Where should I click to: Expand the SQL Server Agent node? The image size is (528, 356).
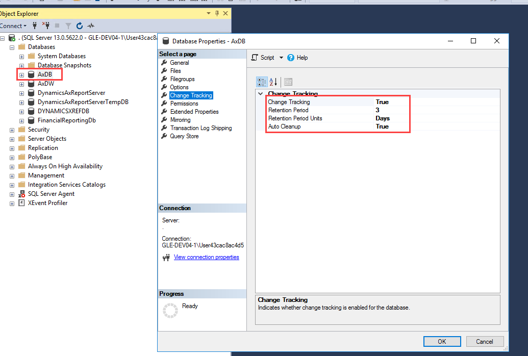click(12, 194)
